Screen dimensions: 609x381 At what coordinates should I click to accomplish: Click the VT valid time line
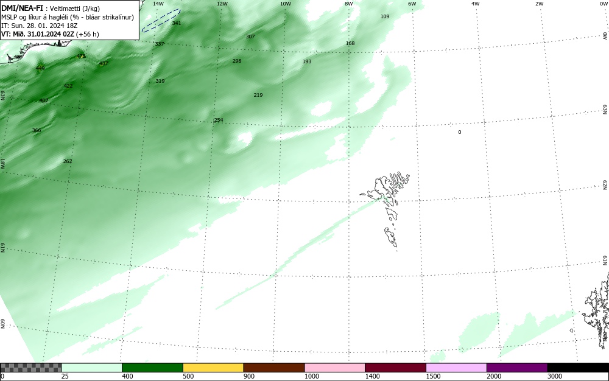coord(50,34)
